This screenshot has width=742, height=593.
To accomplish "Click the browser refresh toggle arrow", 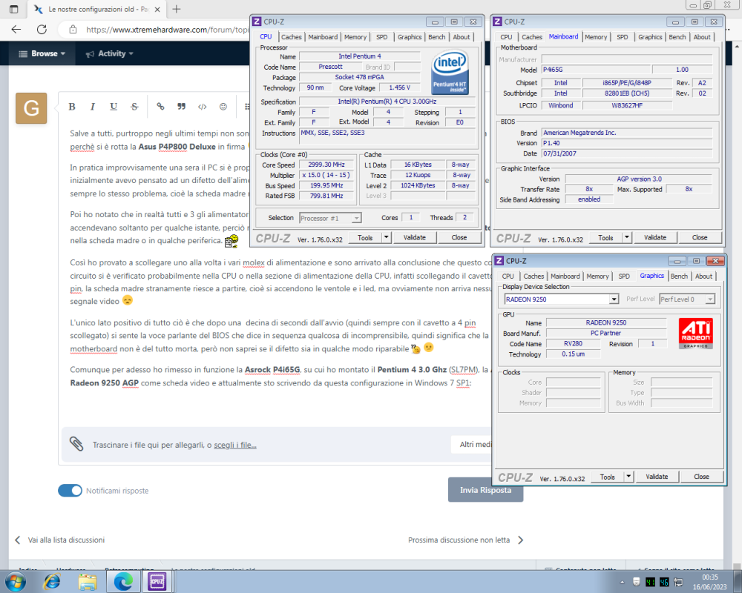I will (x=43, y=30).
